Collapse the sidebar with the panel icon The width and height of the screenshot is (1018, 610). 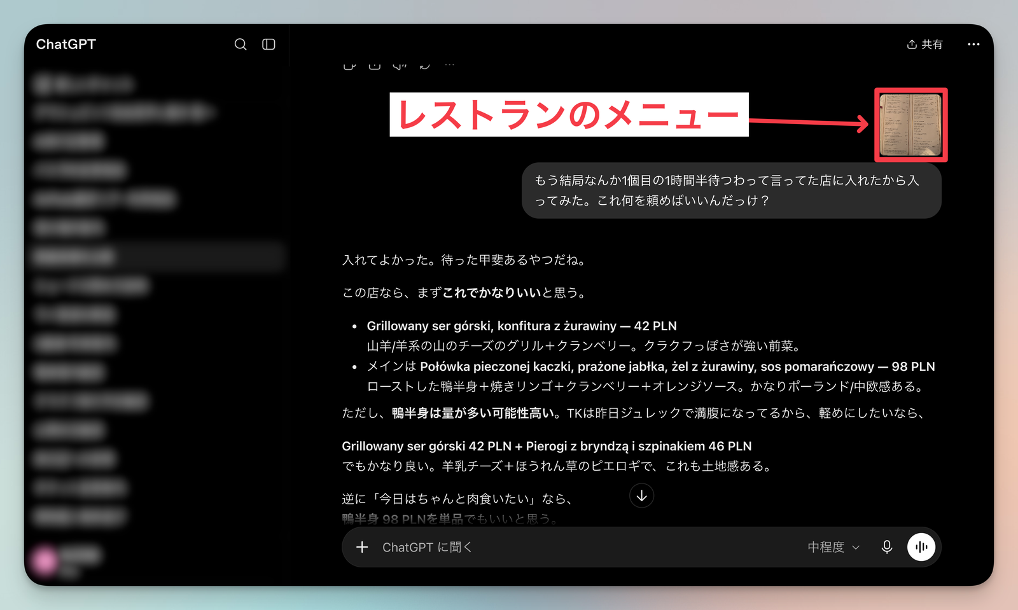[268, 45]
